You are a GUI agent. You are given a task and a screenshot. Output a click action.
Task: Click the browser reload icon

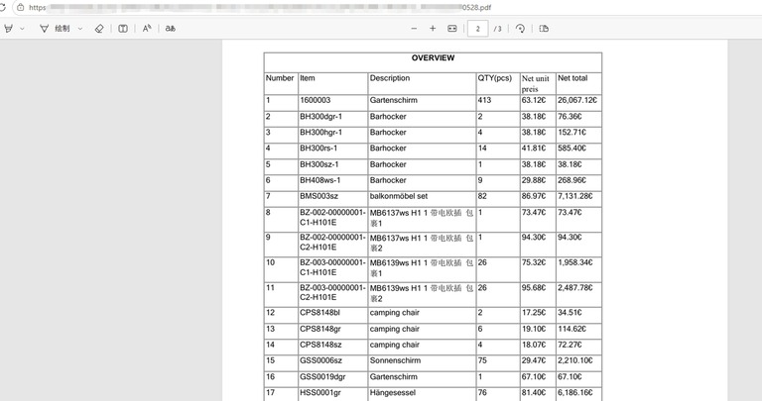click(x=2, y=7)
